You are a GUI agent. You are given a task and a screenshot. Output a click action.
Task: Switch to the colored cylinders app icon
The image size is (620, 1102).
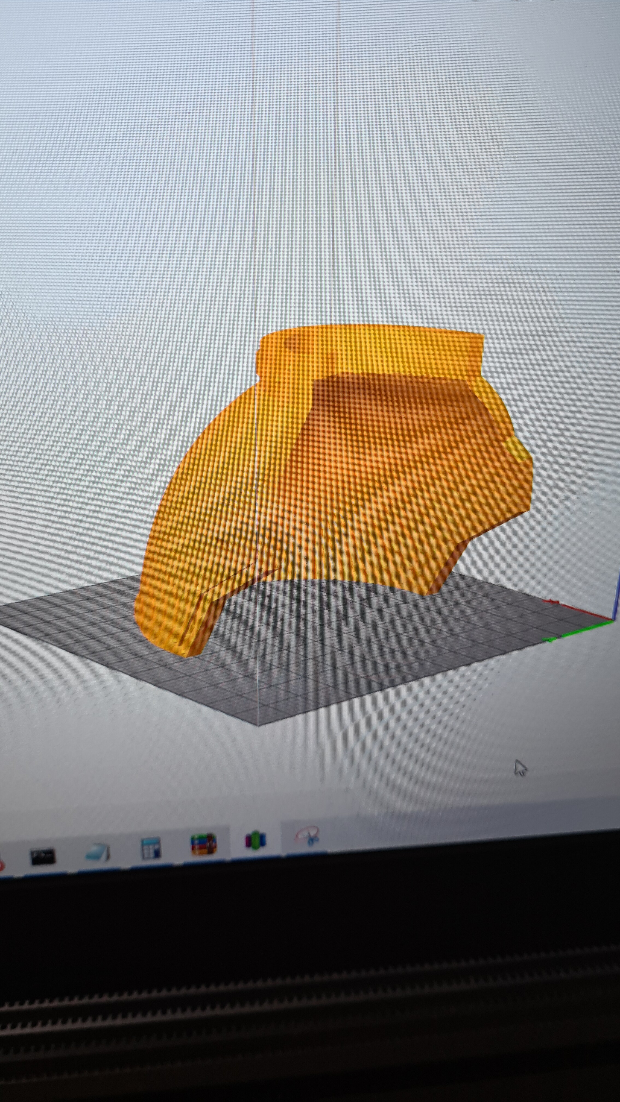[255, 839]
